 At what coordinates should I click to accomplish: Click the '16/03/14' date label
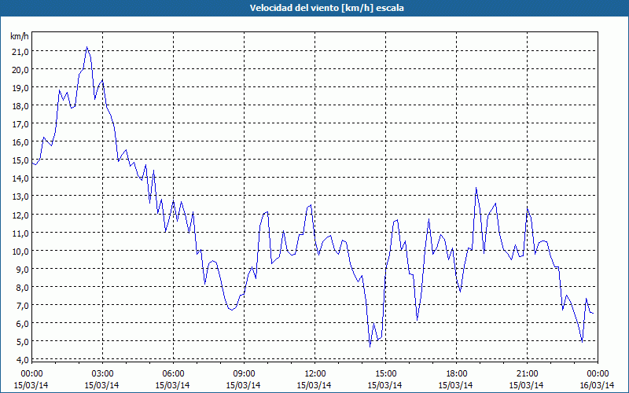point(598,385)
